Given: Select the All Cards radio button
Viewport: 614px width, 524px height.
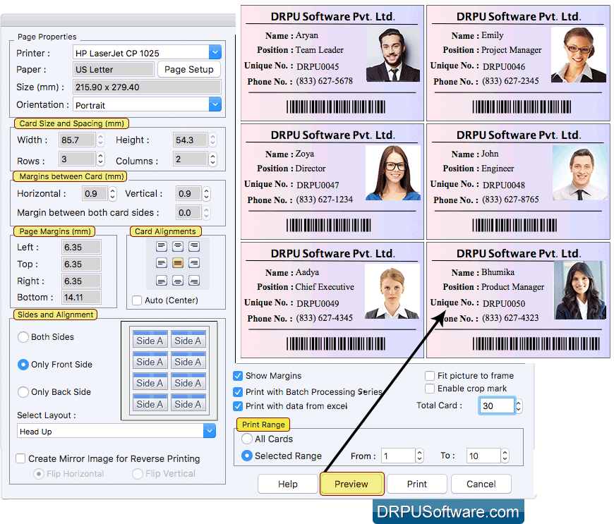Looking at the screenshot, I should [248, 439].
